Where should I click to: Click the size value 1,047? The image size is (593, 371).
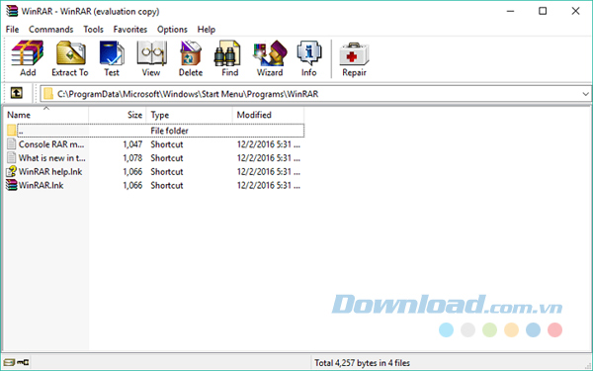click(132, 144)
